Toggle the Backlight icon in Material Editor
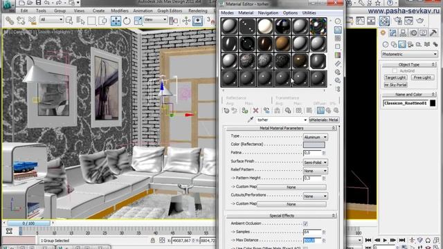This screenshot has height=249, width=443. (338, 30)
